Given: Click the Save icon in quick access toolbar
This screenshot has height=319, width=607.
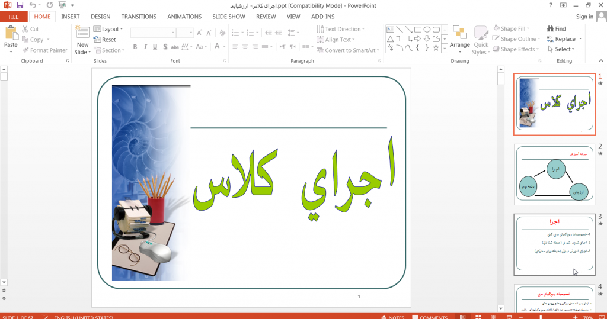Looking at the screenshot, I should pyautogui.click(x=20, y=5).
